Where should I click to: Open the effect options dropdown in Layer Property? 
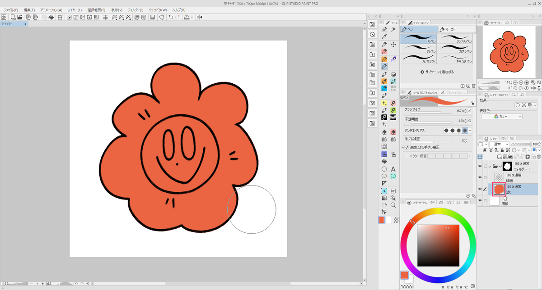(x=535, y=105)
